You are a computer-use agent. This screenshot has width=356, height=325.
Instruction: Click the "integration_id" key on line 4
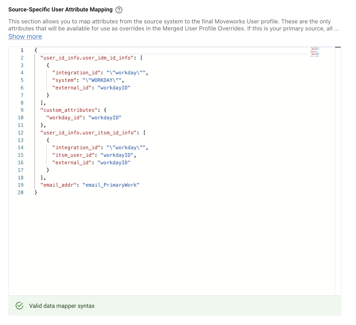pyautogui.click(x=76, y=73)
